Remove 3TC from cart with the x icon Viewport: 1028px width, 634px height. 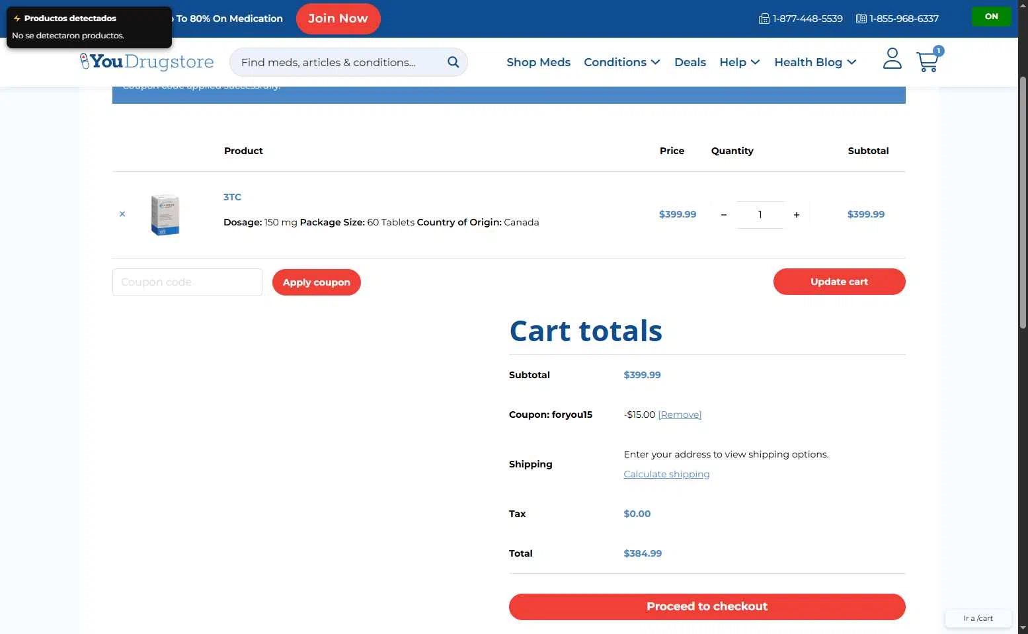click(x=122, y=214)
